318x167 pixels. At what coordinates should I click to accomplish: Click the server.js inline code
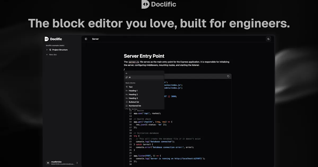click(x=134, y=62)
